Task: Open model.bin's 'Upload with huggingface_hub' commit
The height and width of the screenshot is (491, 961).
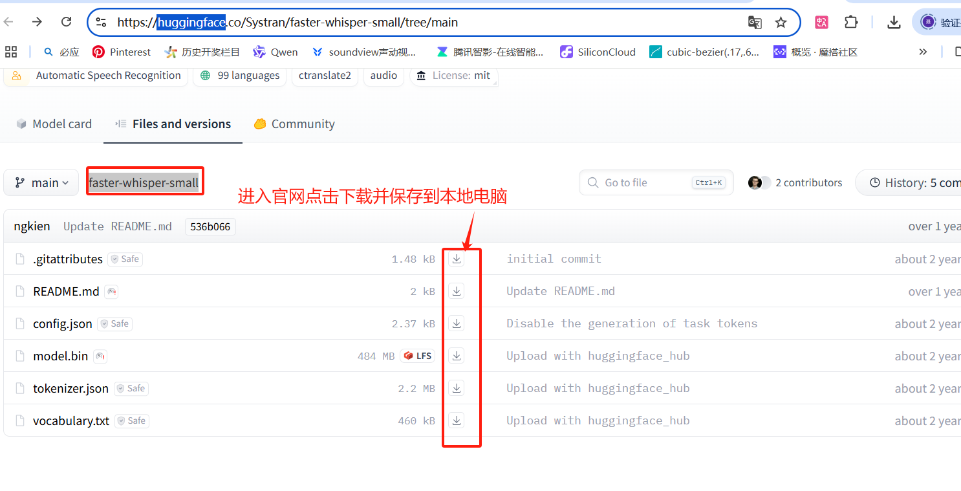Action: coord(598,356)
